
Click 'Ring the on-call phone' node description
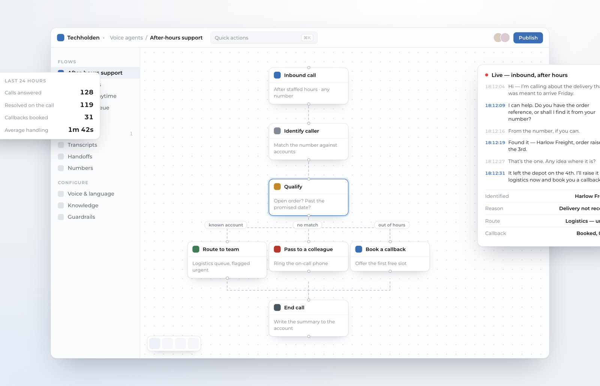click(301, 263)
